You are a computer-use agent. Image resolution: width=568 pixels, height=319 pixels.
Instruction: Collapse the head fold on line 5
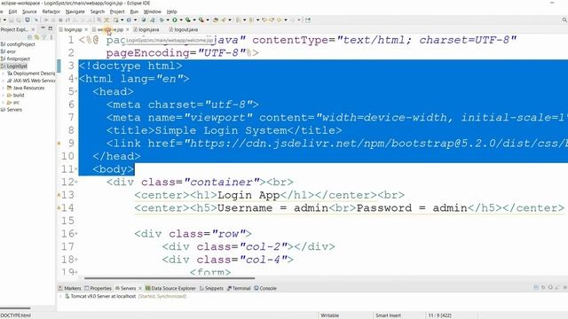(x=76, y=91)
